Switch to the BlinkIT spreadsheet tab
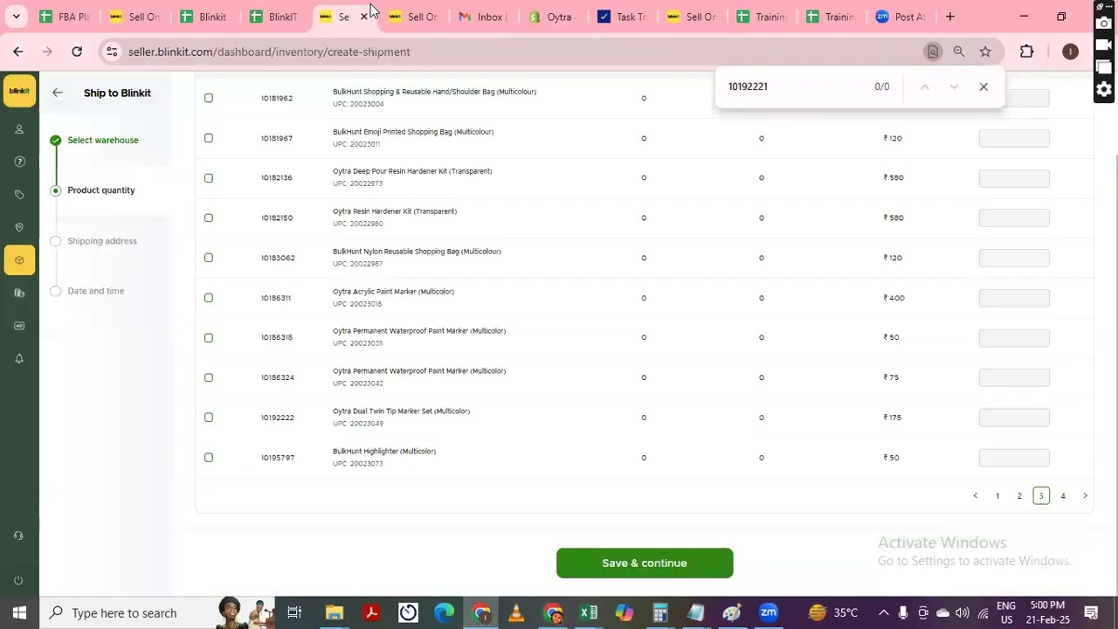Viewport: 1118px width, 629px height. (274, 17)
